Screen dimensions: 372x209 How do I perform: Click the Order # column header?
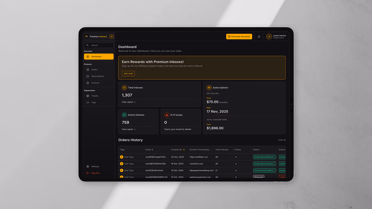149,149
